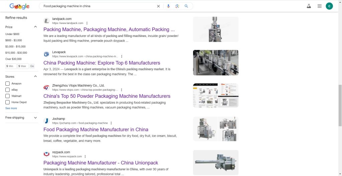Click https://www.levapack.com breadcrumb URL
Viewport: 342px width, 176px height.
(x=85, y=56)
